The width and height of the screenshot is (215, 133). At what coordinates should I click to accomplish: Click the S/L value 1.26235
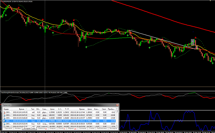[59, 112]
